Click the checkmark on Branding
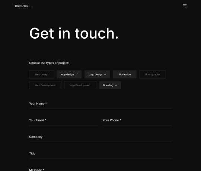The height and width of the screenshot is (171, 201). tap(116, 85)
